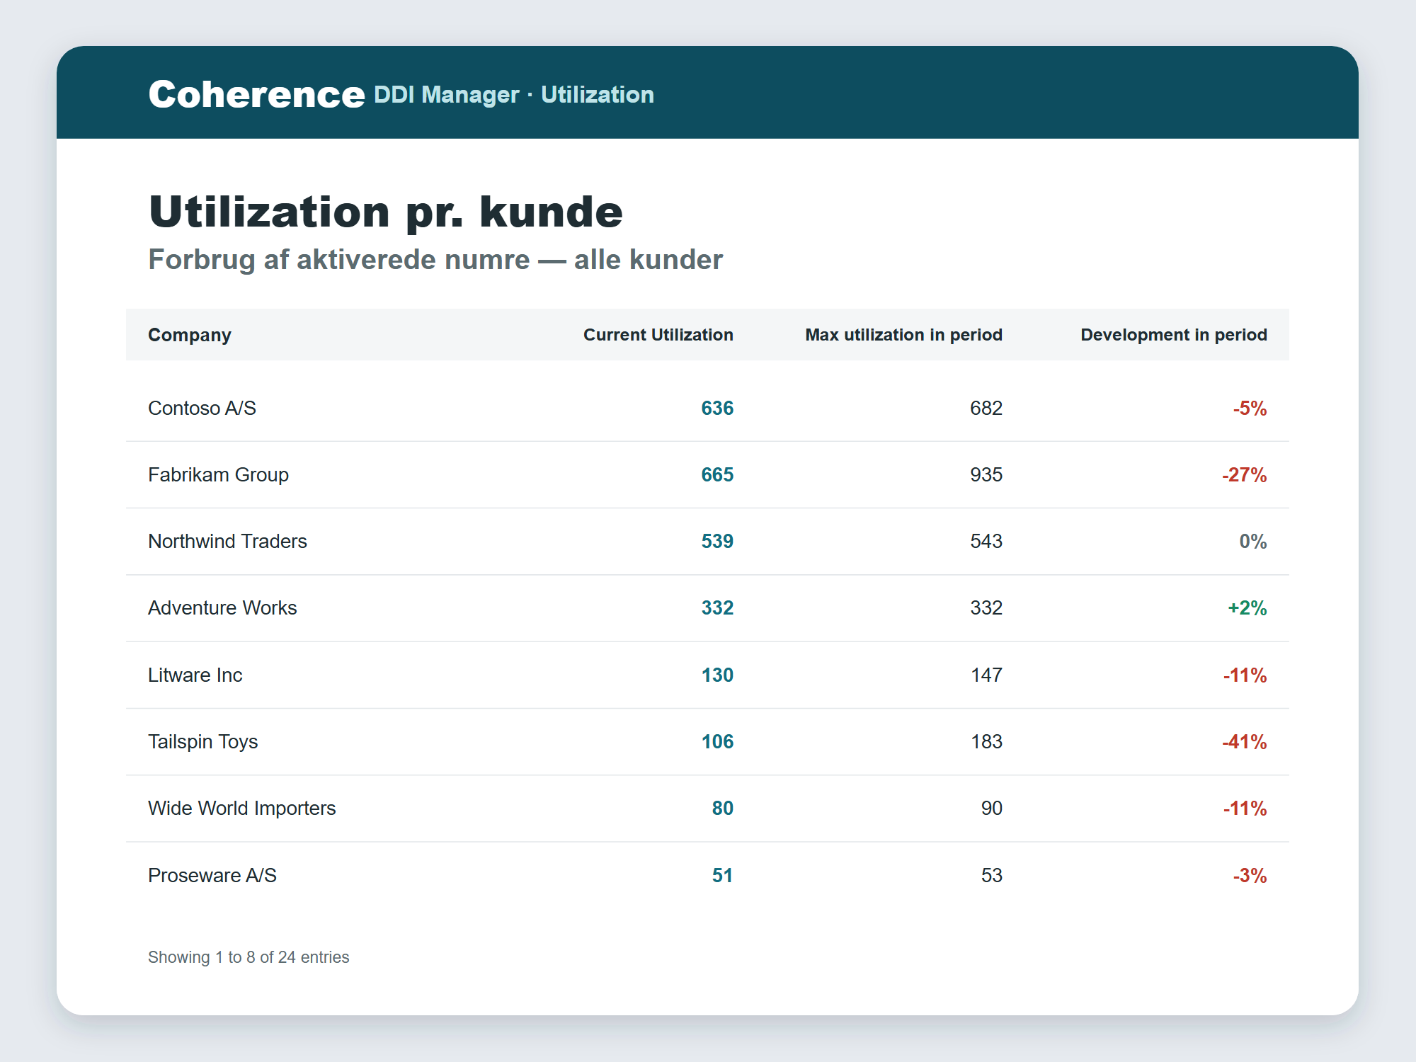Click max utilization value 935
The height and width of the screenshot is (1062, 1416).
pyautogui.click(x=986, y=475)
